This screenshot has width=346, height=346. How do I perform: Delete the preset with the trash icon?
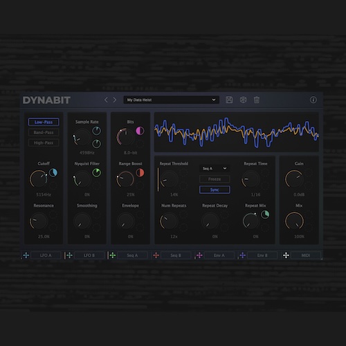[x=257, y=100]
